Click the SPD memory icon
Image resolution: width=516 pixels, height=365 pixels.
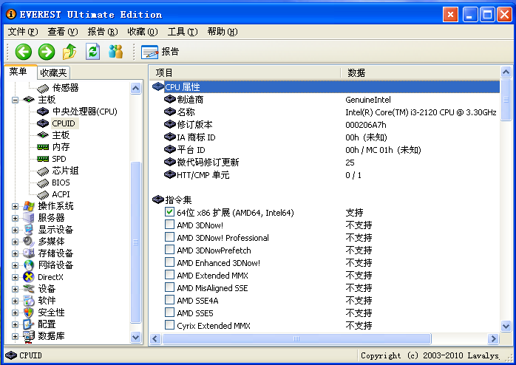[43, 159]
